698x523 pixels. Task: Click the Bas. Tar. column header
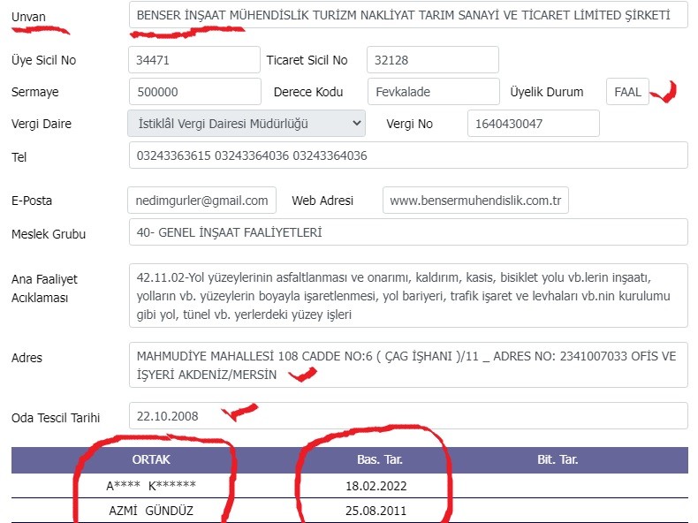tap(380, 459)
